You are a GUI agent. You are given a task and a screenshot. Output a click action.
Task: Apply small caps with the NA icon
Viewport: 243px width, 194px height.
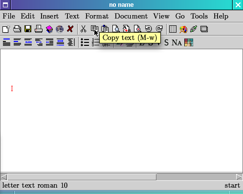click(x=177, y=42)
